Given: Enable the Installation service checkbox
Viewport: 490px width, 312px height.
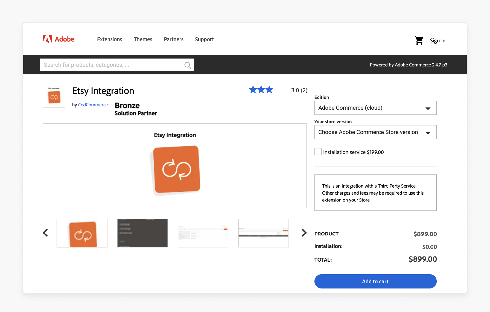Looking at the screenshot, I should coord(318,151).
